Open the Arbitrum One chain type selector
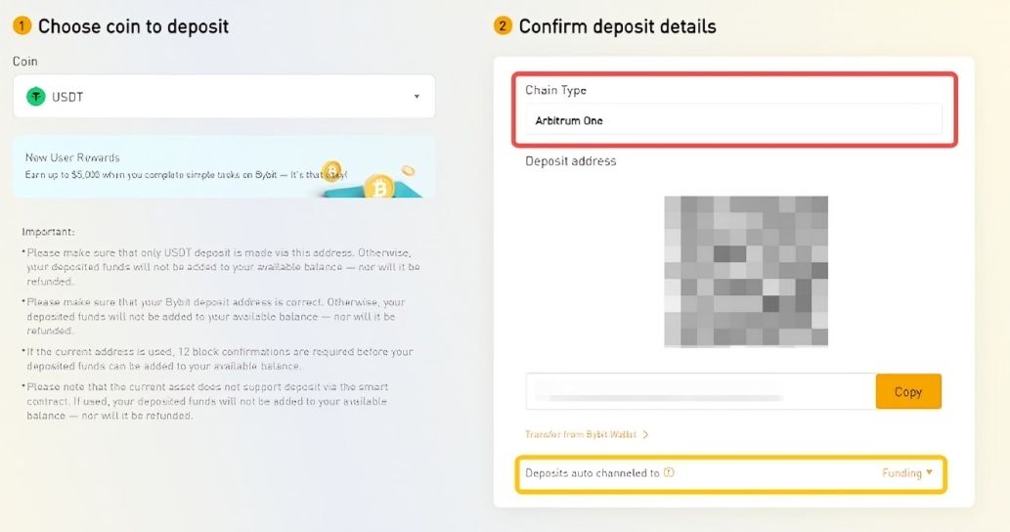Image resolution: width=1010 pixels, height=532 pixels. [x=732, y=120]
